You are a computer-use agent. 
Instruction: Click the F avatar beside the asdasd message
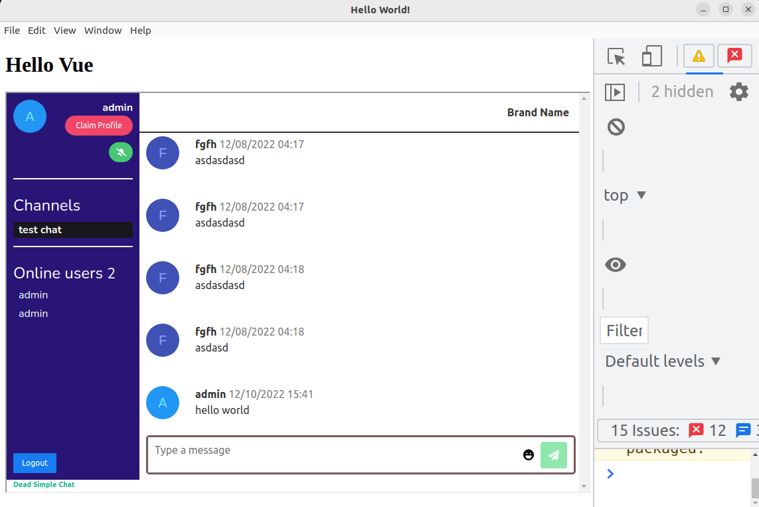click(x=163, y=340)
